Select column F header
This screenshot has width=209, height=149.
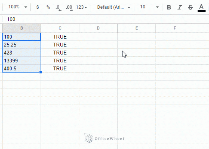(x=175, y=28)
